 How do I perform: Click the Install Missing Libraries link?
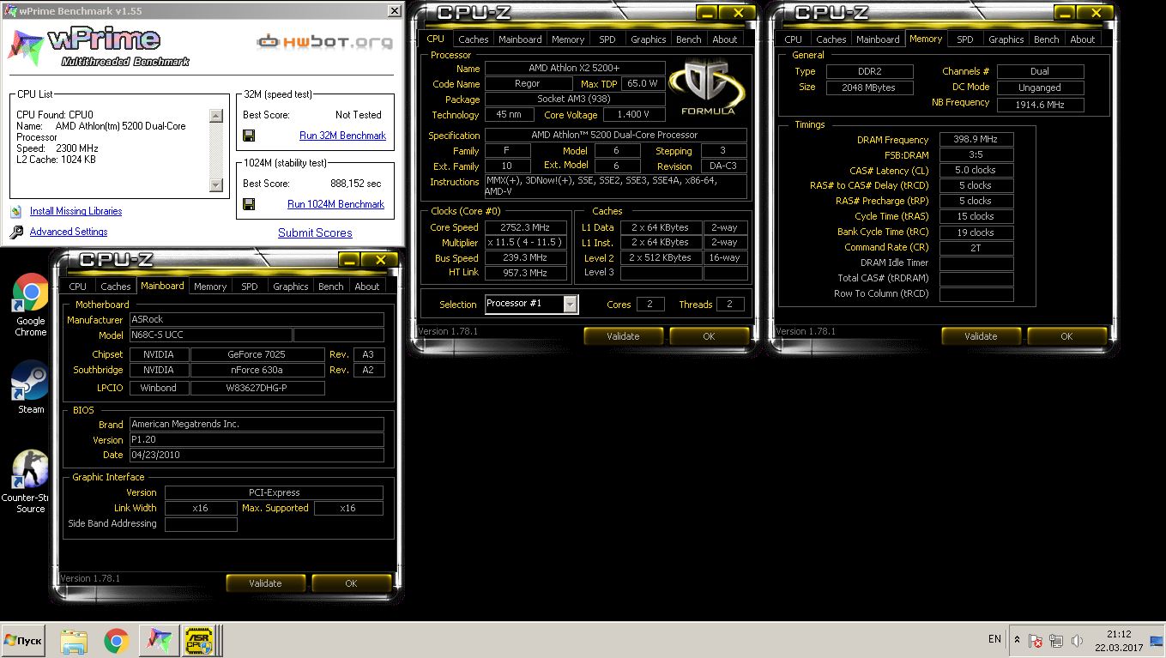pyautogui.click(x=76, y=211)
